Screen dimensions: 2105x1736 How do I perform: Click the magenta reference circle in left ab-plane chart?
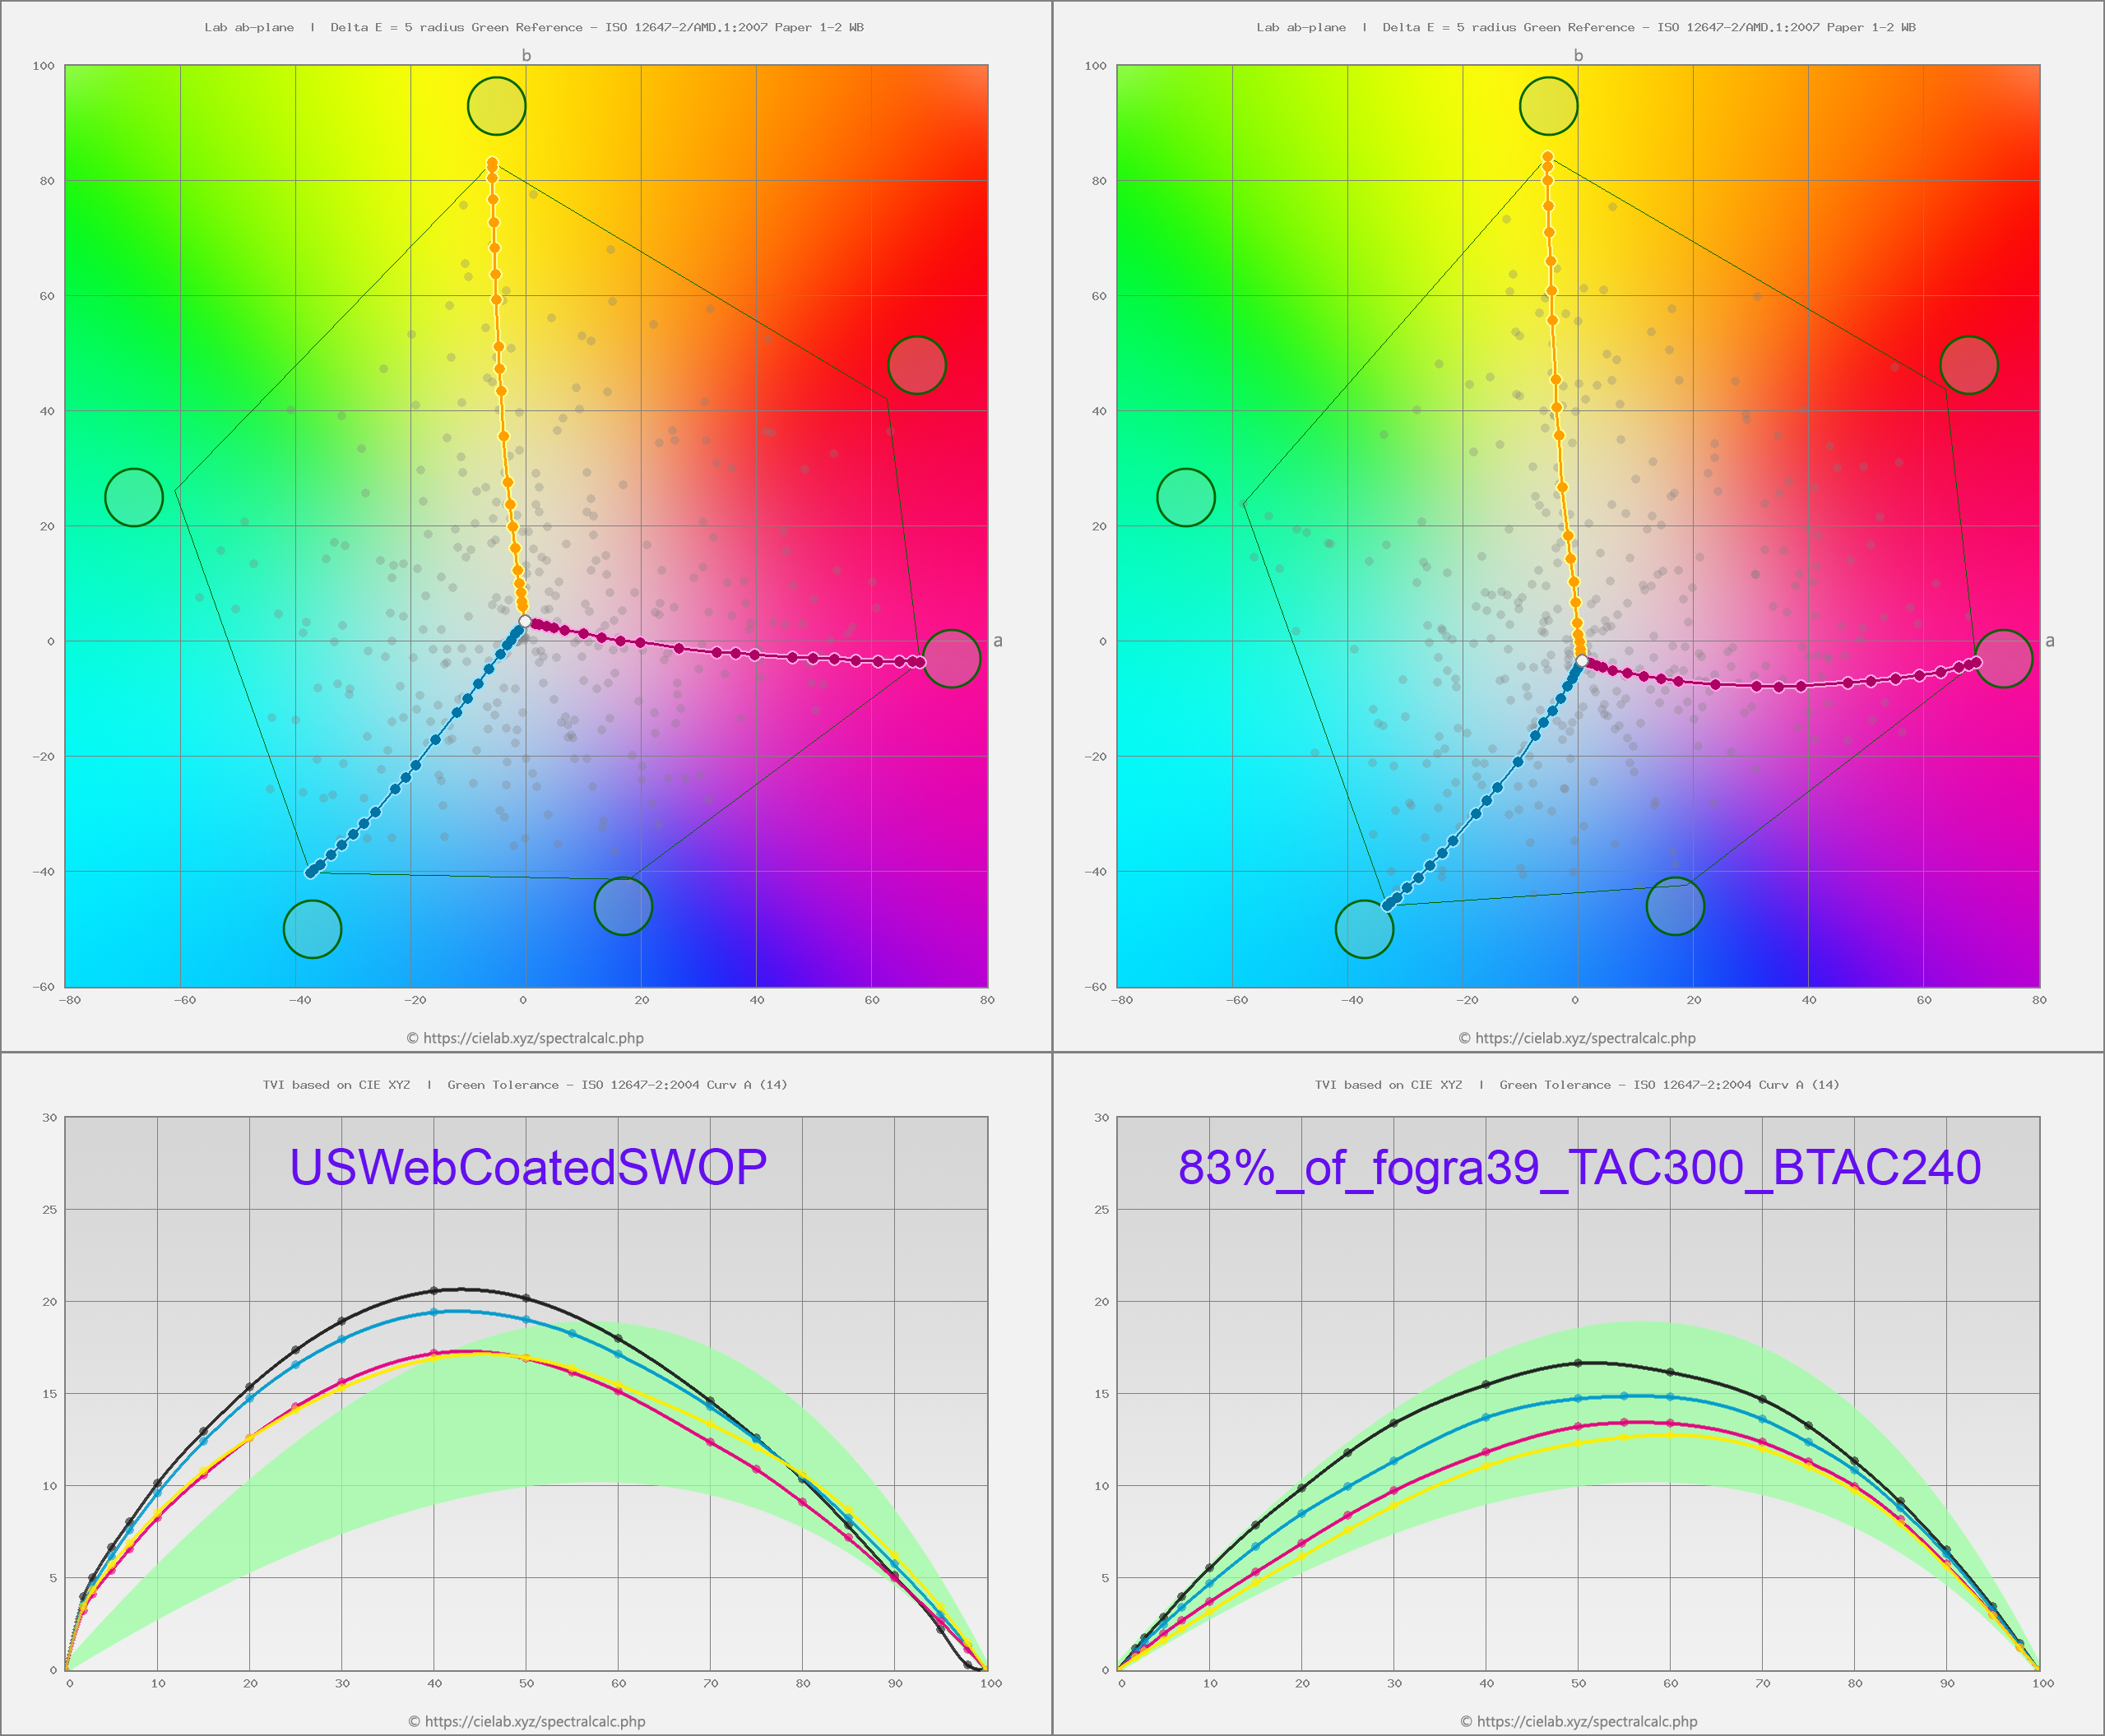click(951, 659)
